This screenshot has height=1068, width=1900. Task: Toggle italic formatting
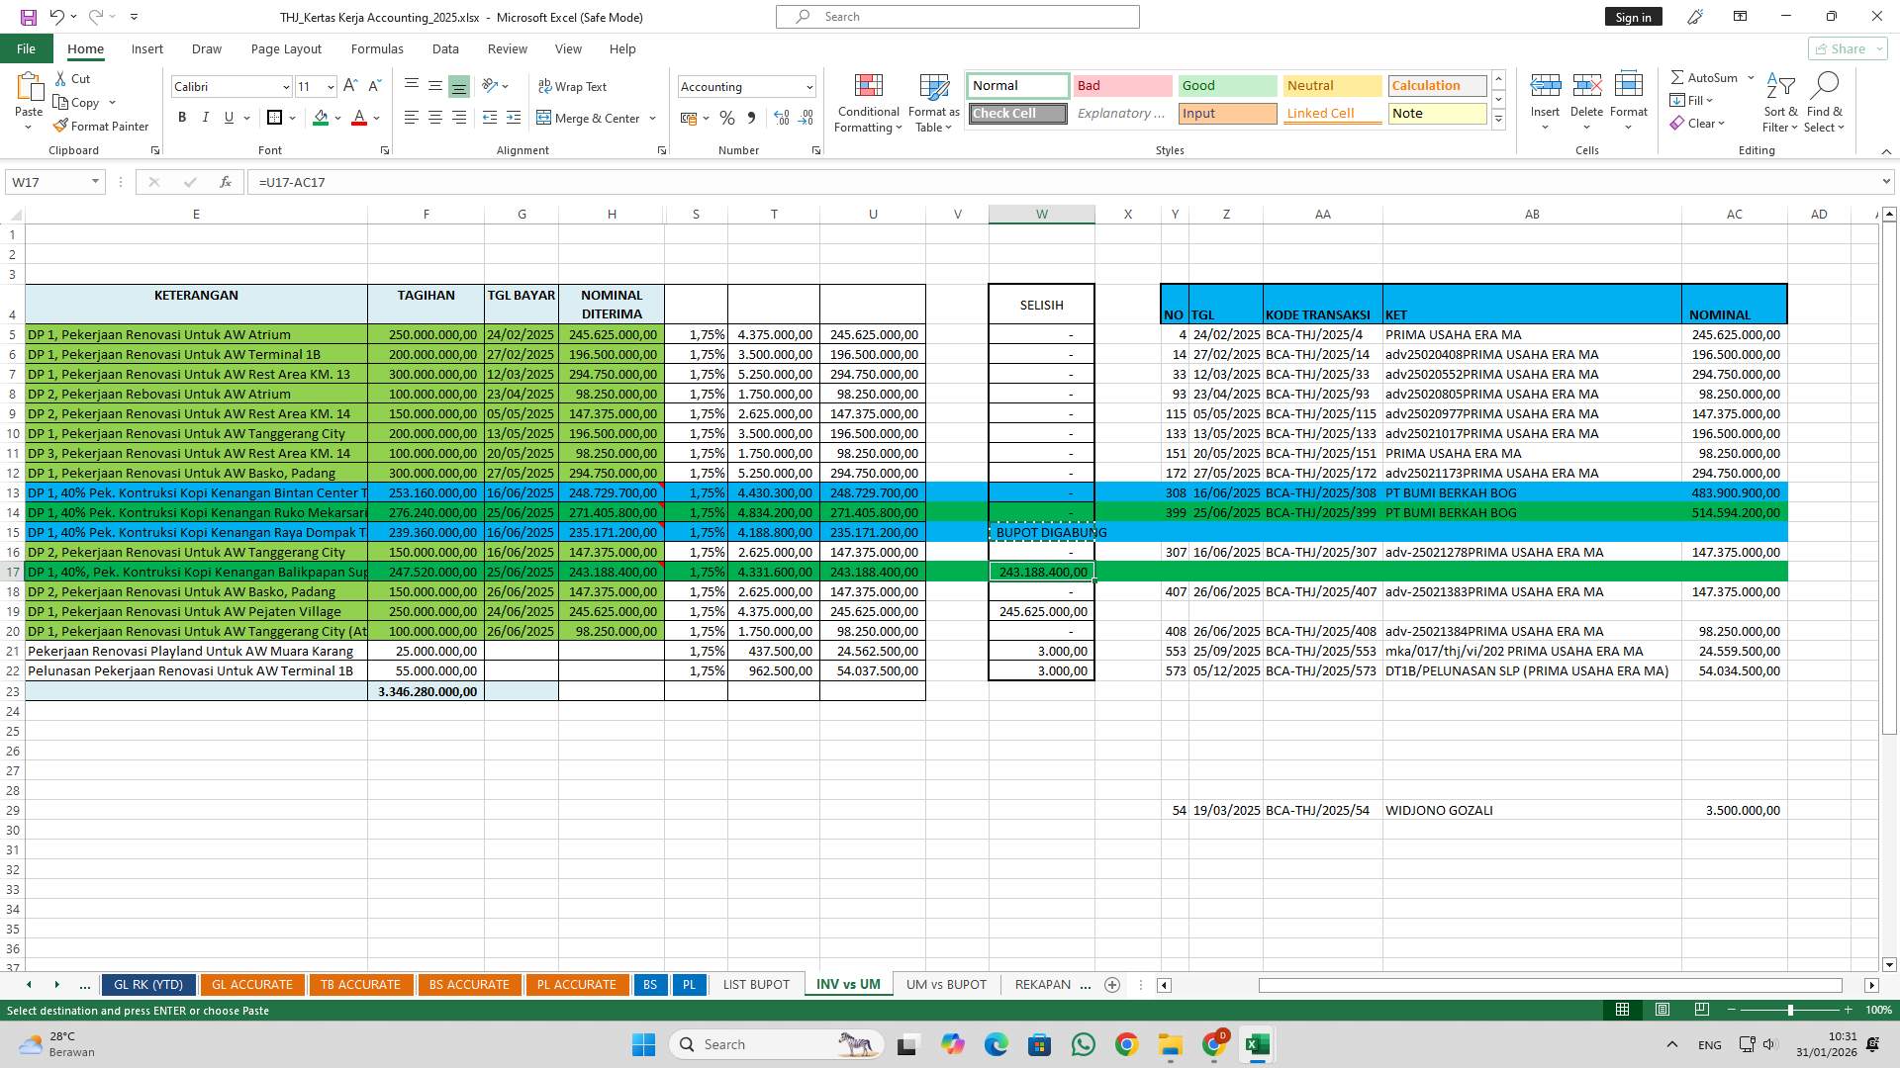206,117
